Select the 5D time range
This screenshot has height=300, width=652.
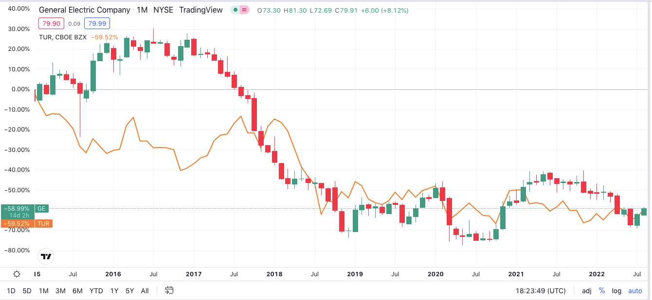click(27, 291)
